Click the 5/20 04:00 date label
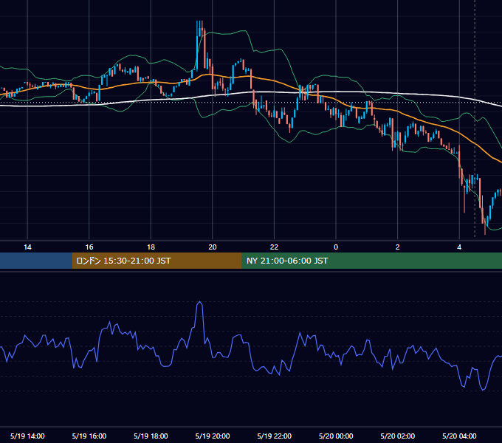 pos(459,436)
